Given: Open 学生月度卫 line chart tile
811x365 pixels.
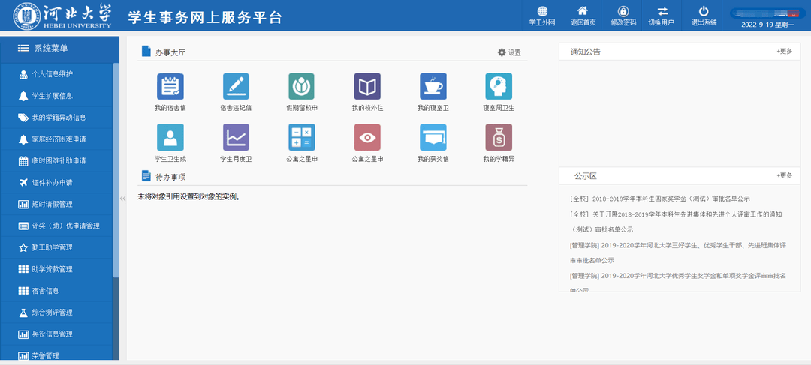Looking at the screenshot, I should tap(236, 137).
